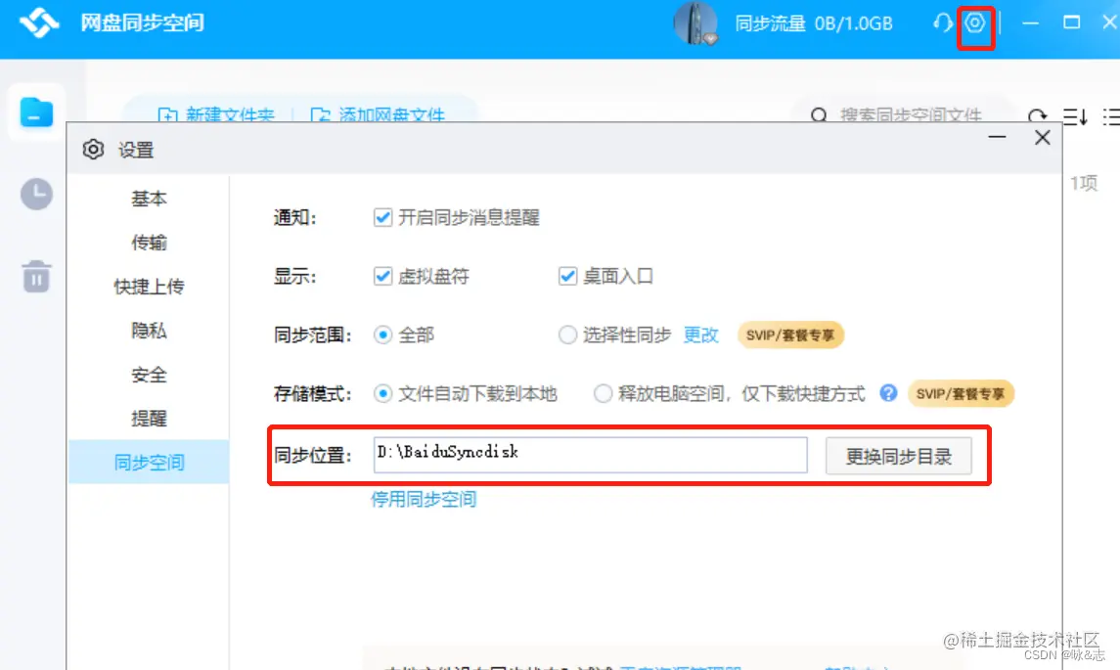Click the sync traffic 0B/1.0GB text

pos(814,23)
